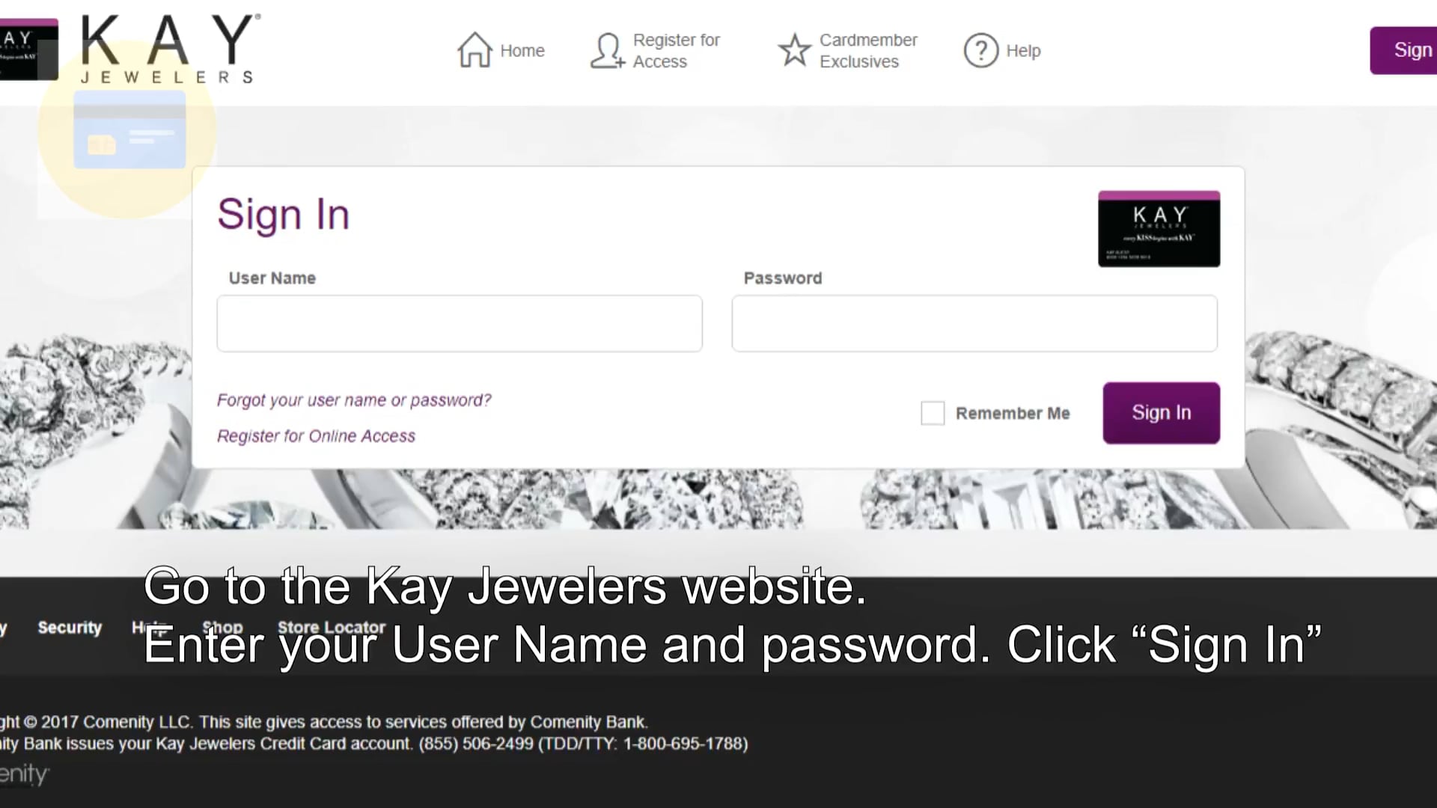
Task: Open the Store Locator footer link
Action: coord(332,628)
